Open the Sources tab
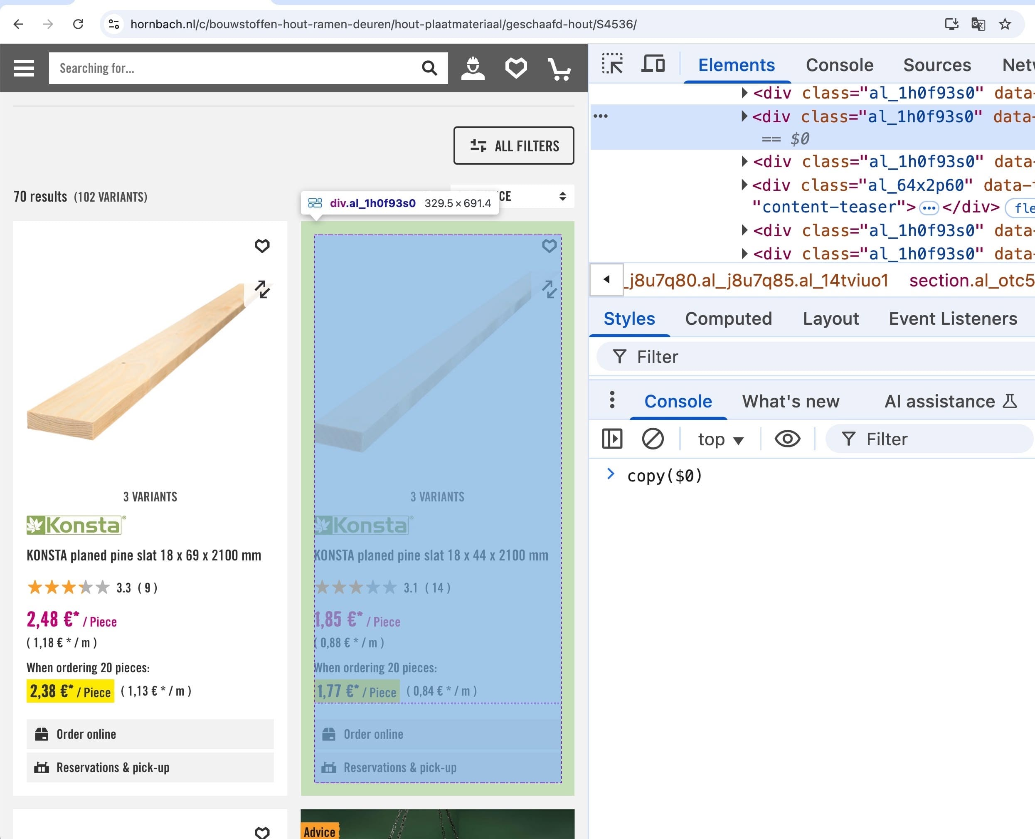1035x839 pixels. (937, 65)
